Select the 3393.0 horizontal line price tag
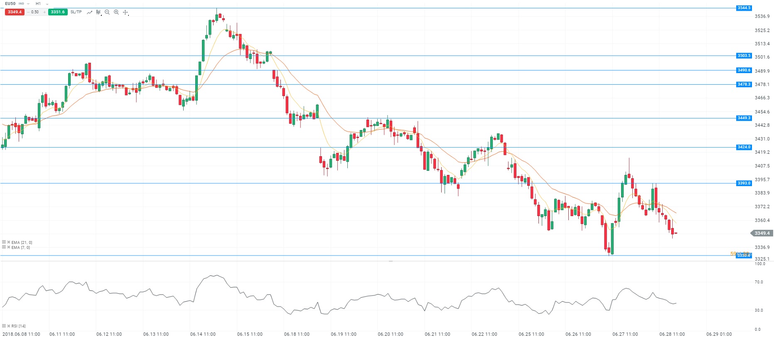Viewport: 774px width, 337px height. (x=744, y=183)
